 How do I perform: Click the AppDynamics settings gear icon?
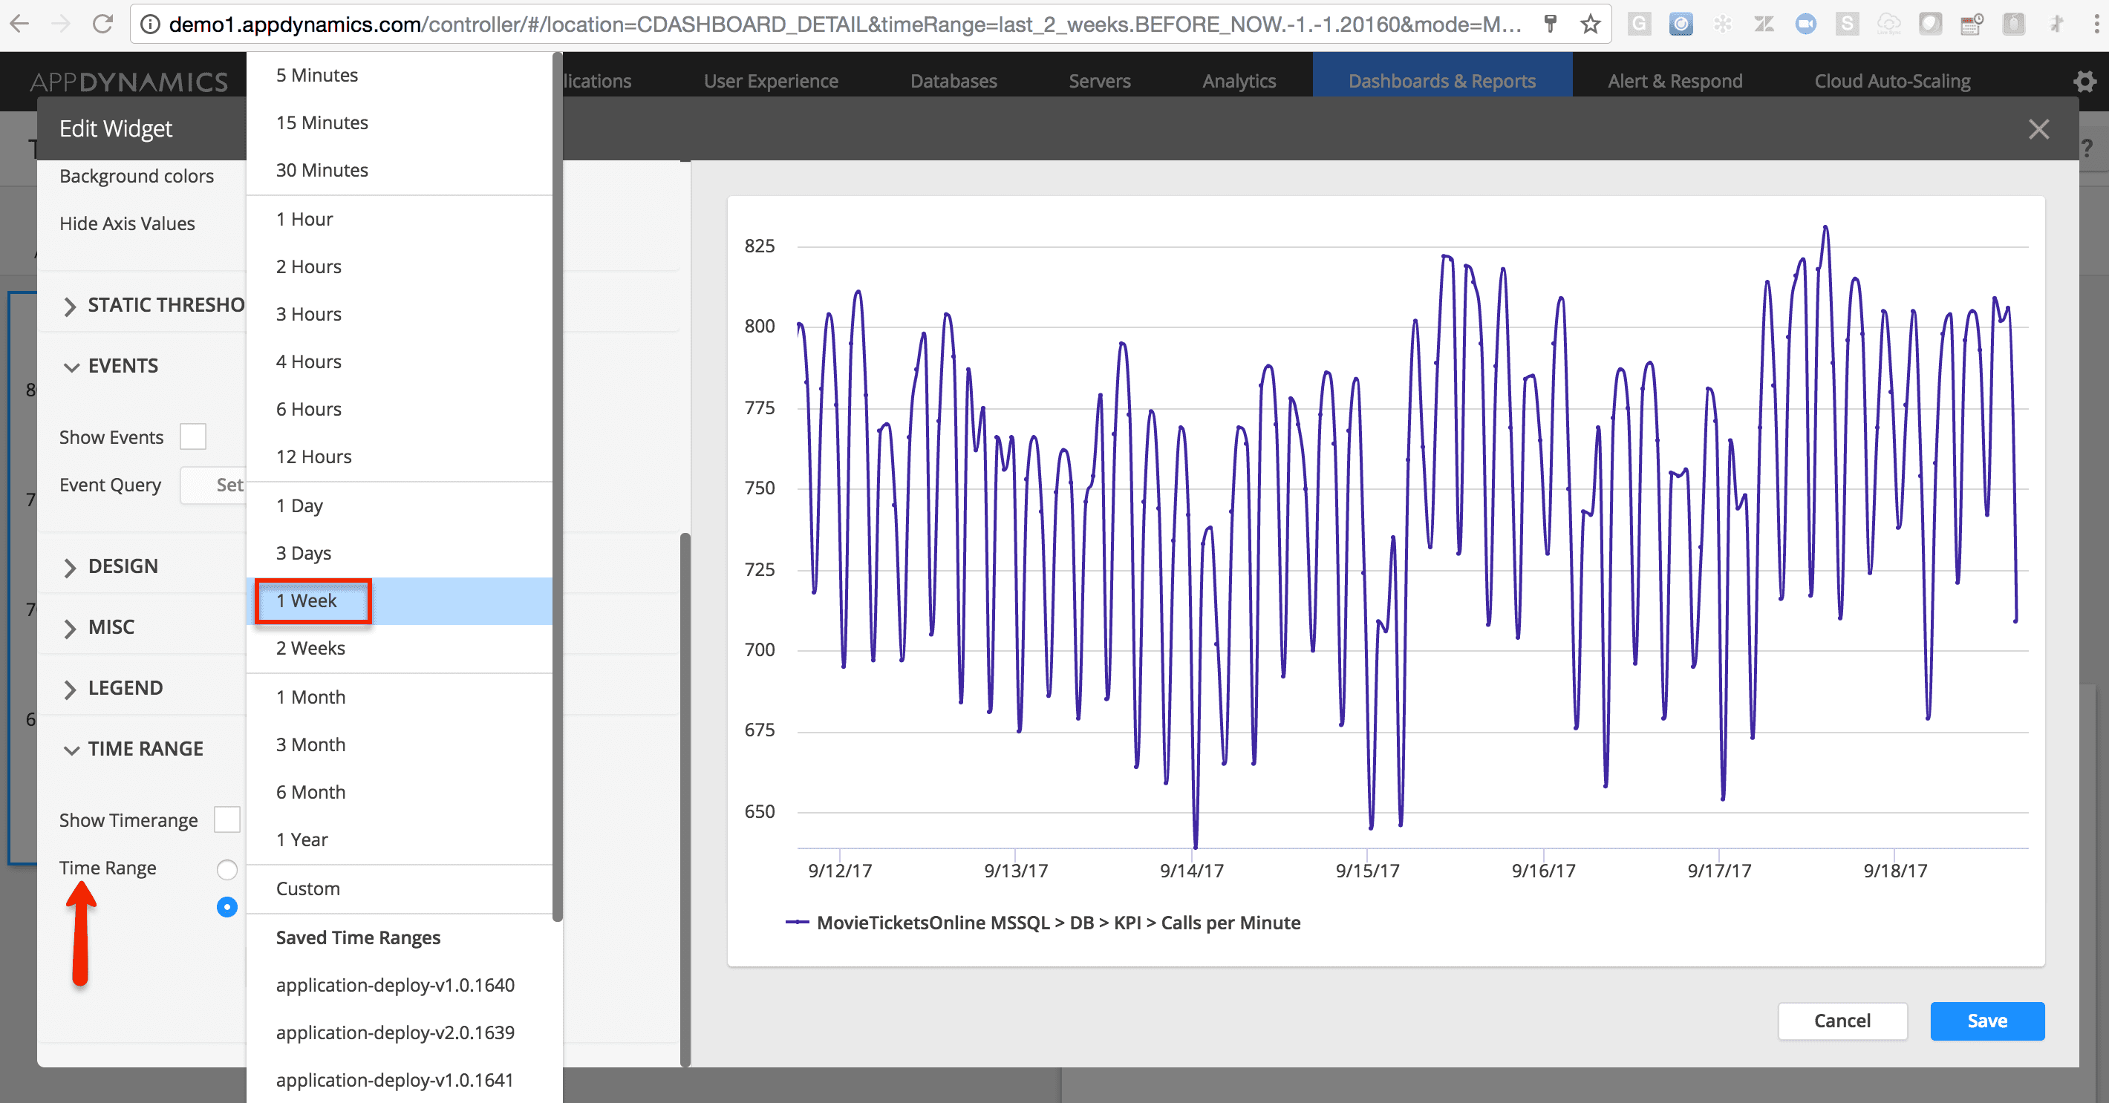2084,81
